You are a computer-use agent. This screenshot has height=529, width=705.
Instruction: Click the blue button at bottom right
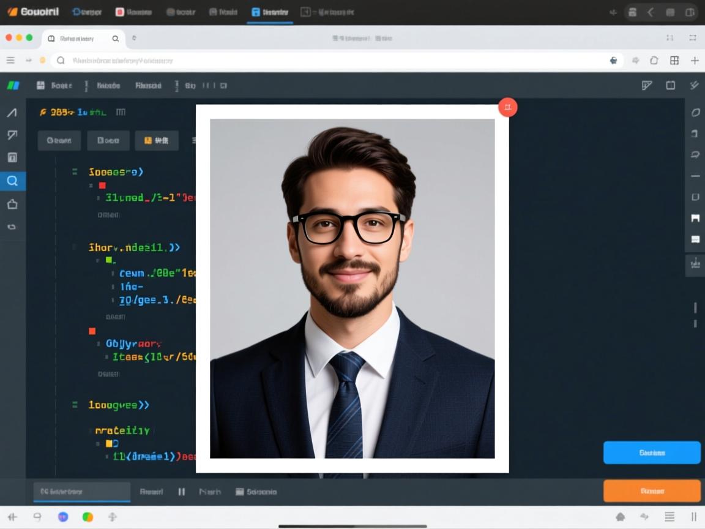651,452
